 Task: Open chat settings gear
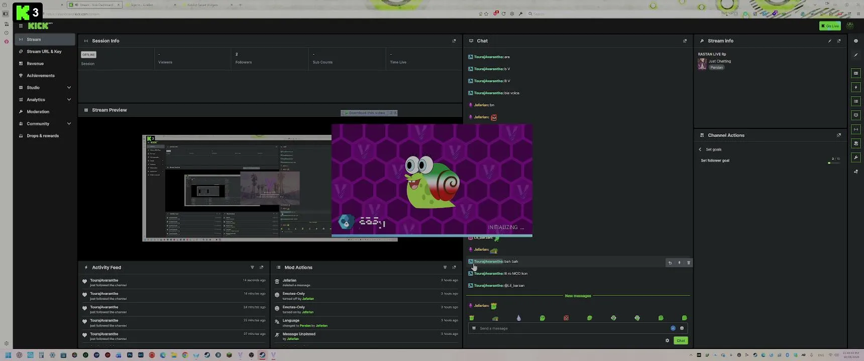tap(667, 340)
